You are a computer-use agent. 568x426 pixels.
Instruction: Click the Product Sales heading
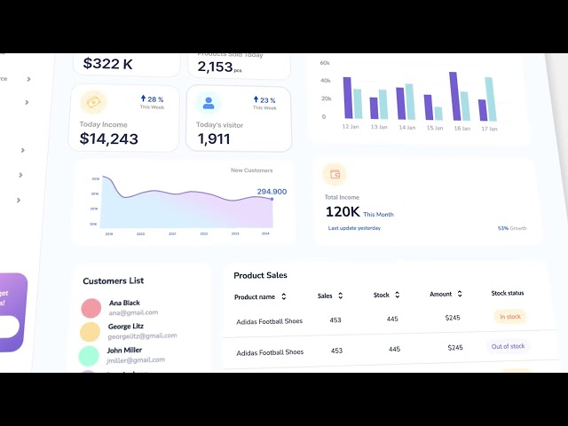click(260, 275)
